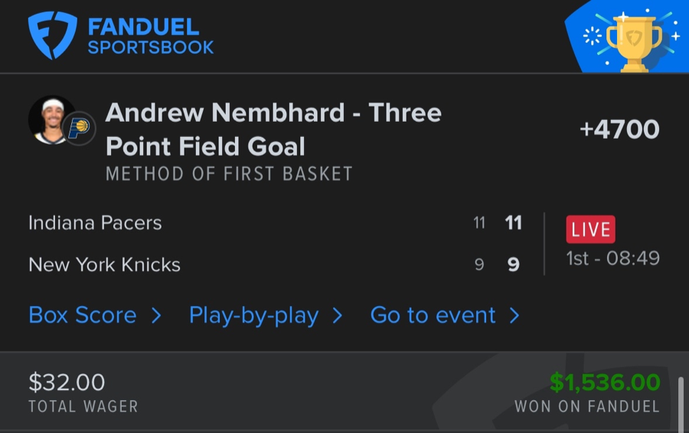Click the red LIVE badge
Viewport: 689px width, 433px height.
[x=590, y=229]
